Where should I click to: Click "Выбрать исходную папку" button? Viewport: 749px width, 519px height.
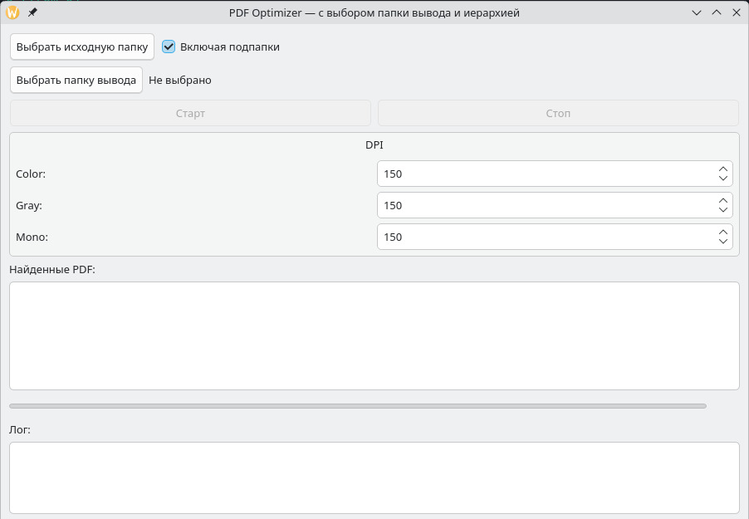pyautogui.click(x=82, y=47)
